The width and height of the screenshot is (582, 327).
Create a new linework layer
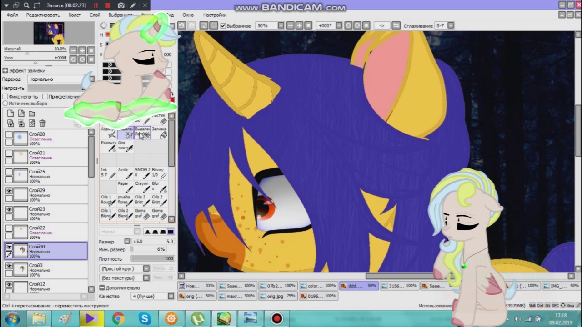point(21,114)
